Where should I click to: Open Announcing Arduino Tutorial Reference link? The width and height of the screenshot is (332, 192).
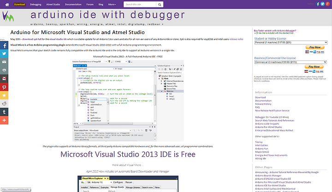coord(287,172)
